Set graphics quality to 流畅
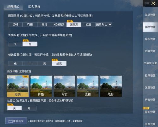The width and height of the screenshot is (158, 127). (x=15, y=25)
